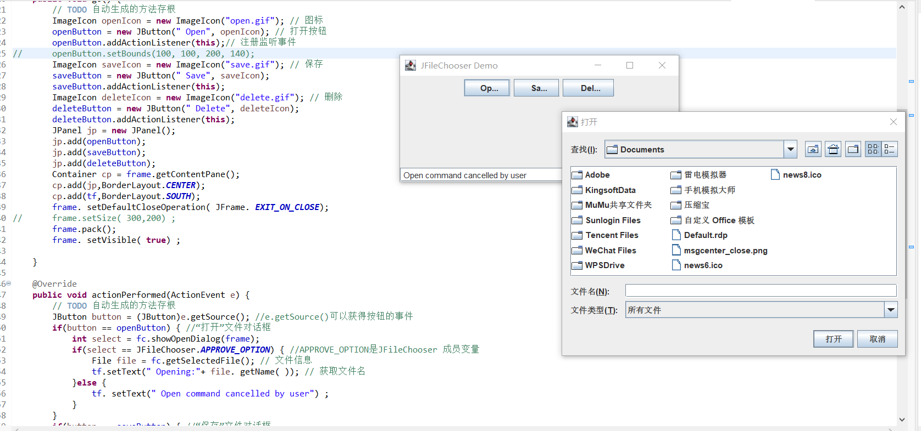Switch the file dialog to list view
Screen dimensions: 921x431
[x=873, y=149]
